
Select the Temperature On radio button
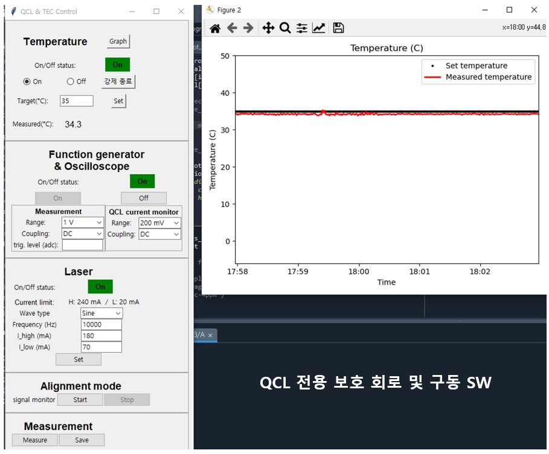point(27,81)
